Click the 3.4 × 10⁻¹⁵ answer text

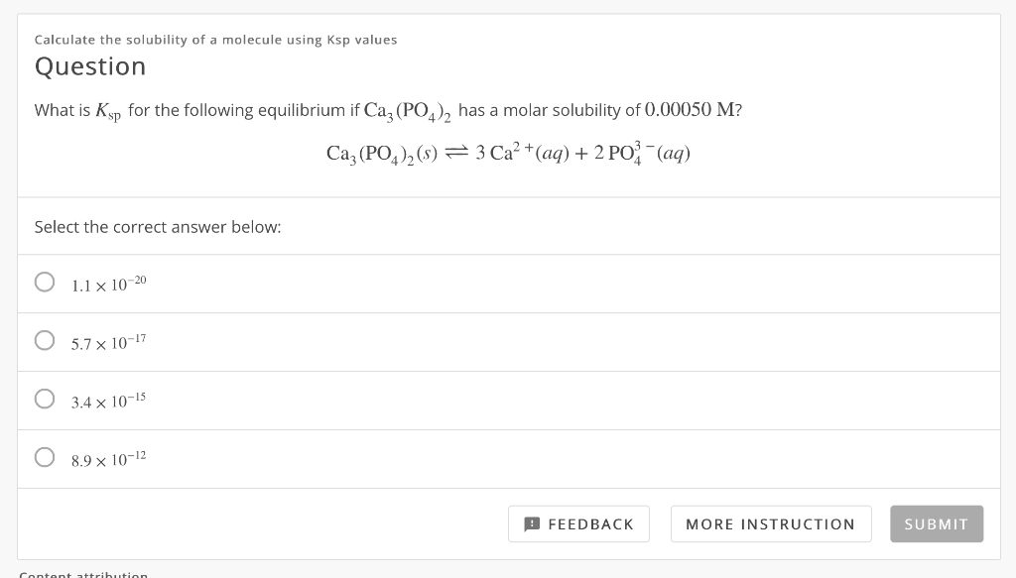[109, 401]
